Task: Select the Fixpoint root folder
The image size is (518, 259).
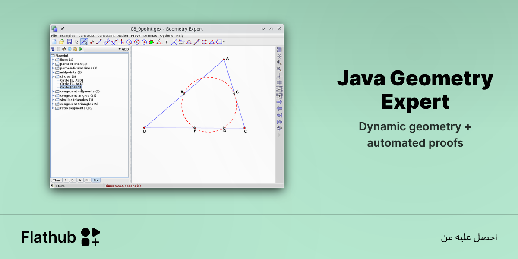Action: [60, 55]
